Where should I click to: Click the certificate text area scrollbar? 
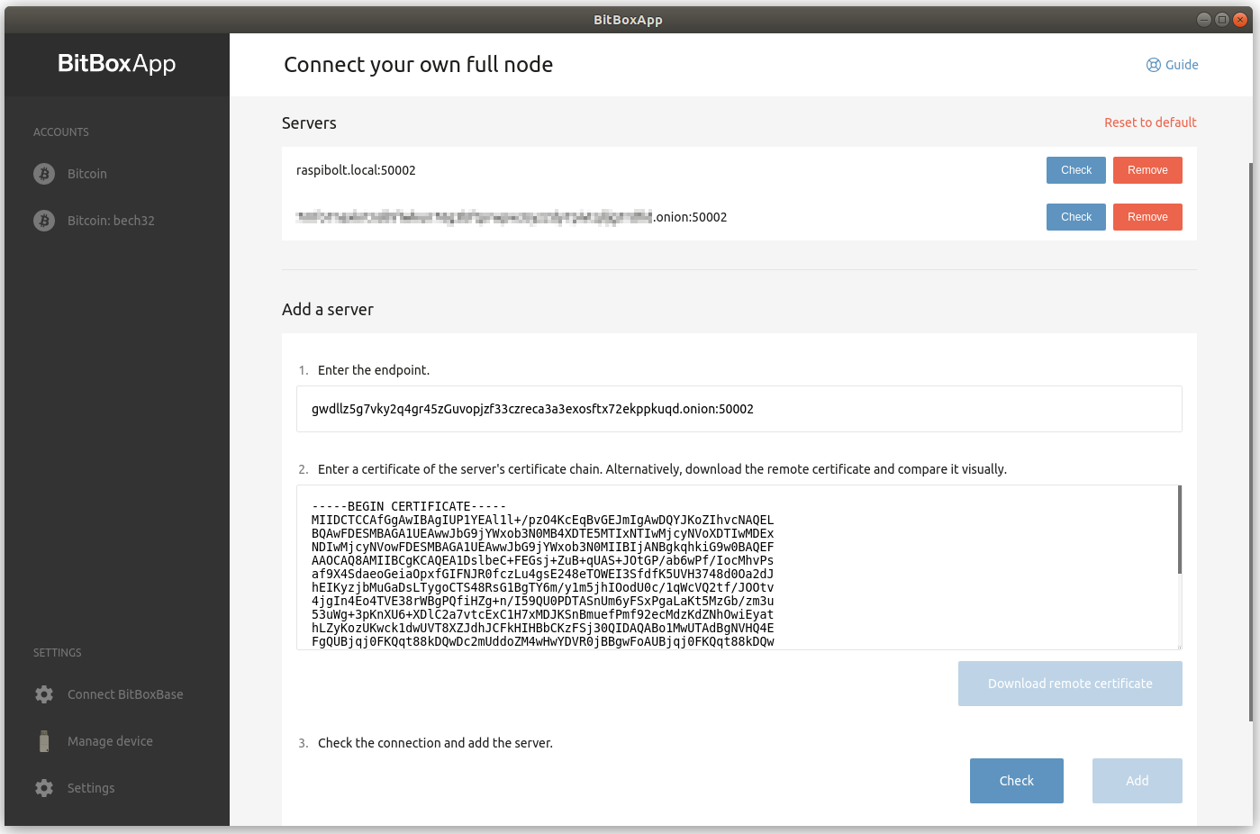[x=1179, y=530]
